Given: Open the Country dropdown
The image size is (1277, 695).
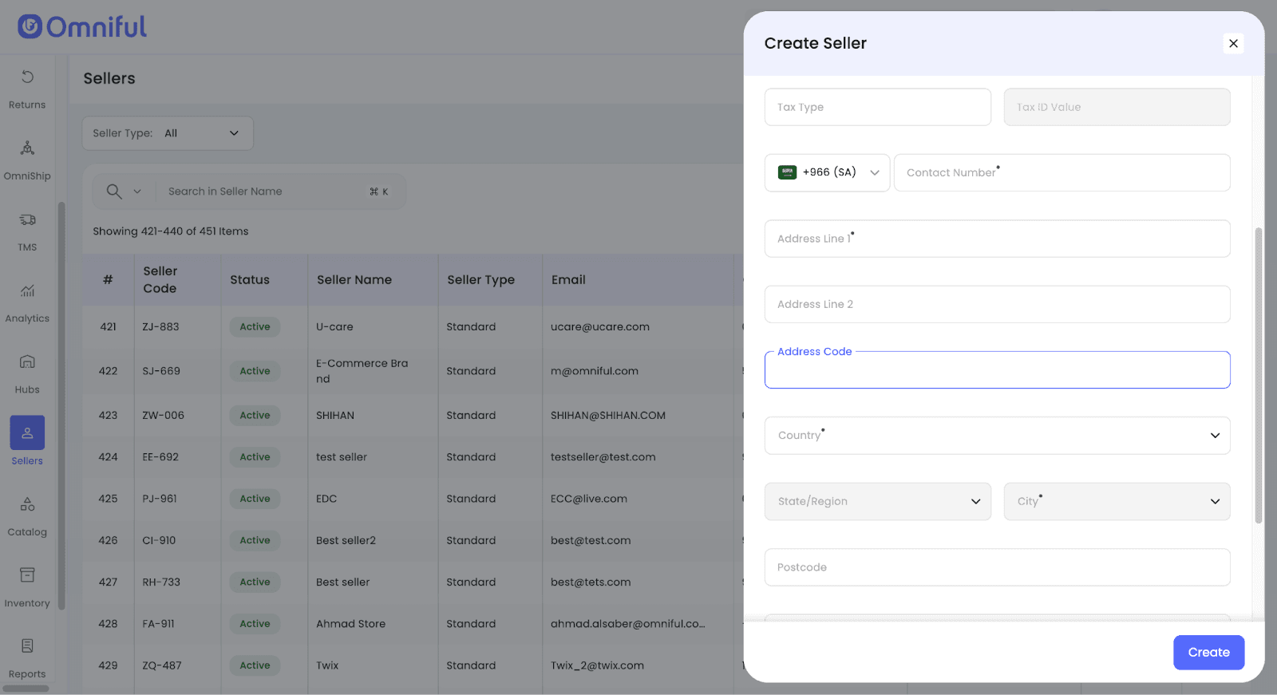Looking at the screenshot, I should point(997,436).
